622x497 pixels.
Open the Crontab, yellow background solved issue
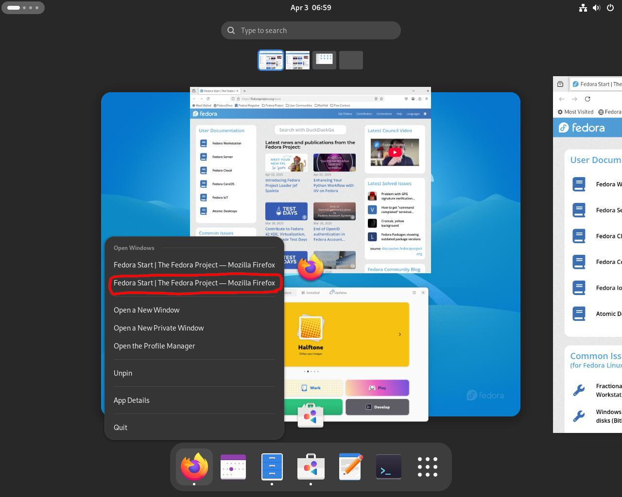click(393, 223)
